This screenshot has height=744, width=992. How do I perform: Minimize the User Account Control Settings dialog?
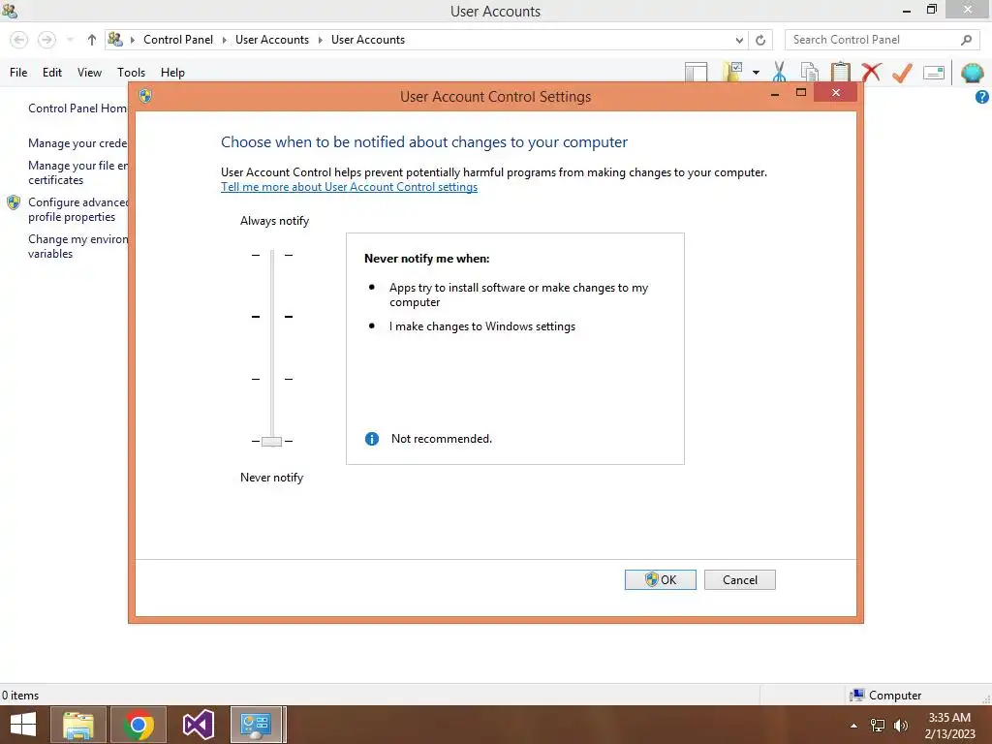[775, 93]
